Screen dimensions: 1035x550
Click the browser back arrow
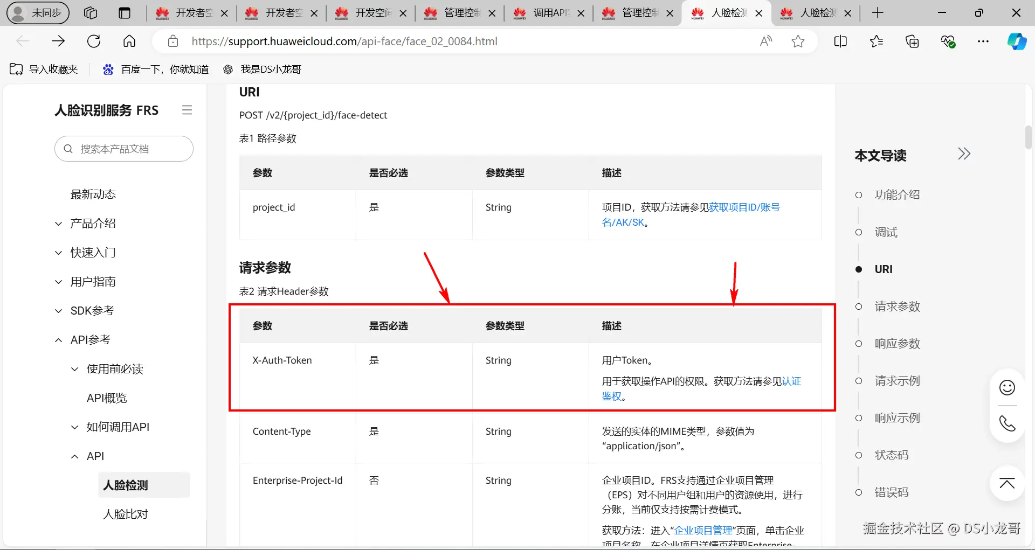point(23,41)
